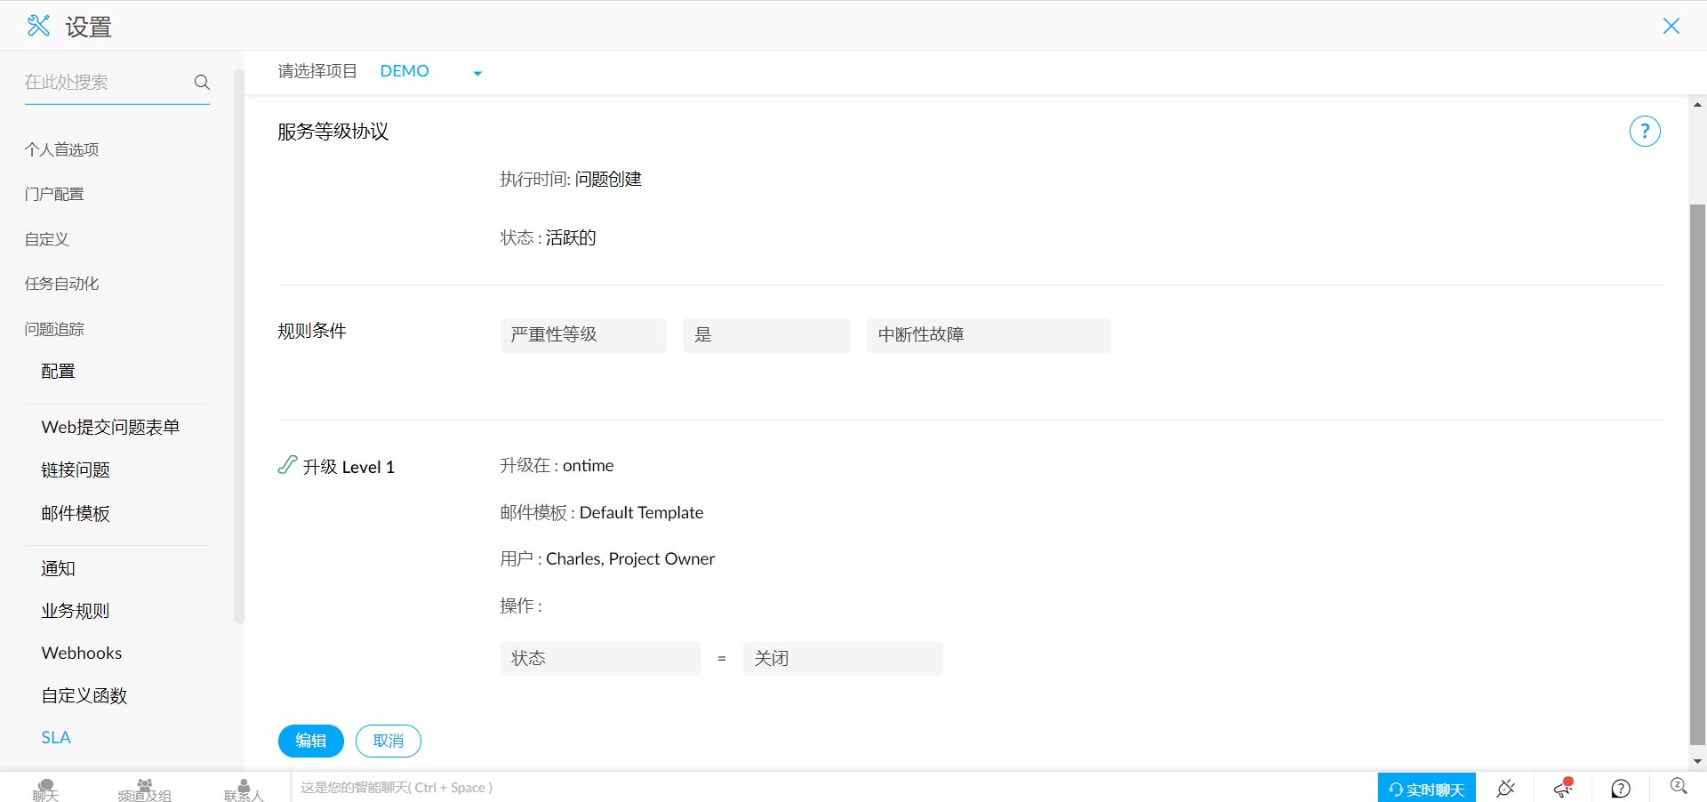Expand the DEMO project dropdown

click(x=477, y=73)
